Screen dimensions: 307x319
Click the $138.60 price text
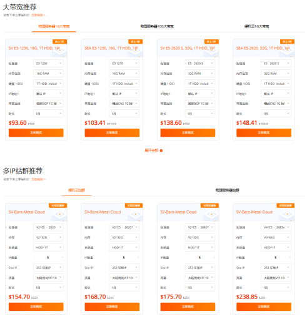pyautogui.click(x=171, y=123)
